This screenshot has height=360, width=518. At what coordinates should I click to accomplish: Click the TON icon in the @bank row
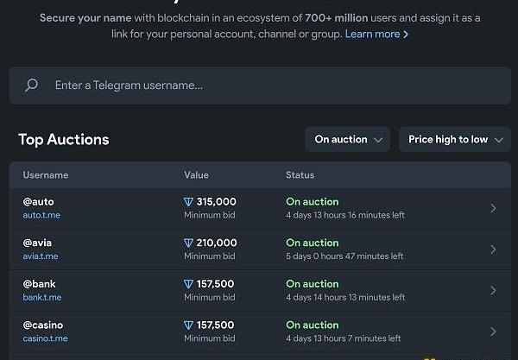[x=189, y=284]
